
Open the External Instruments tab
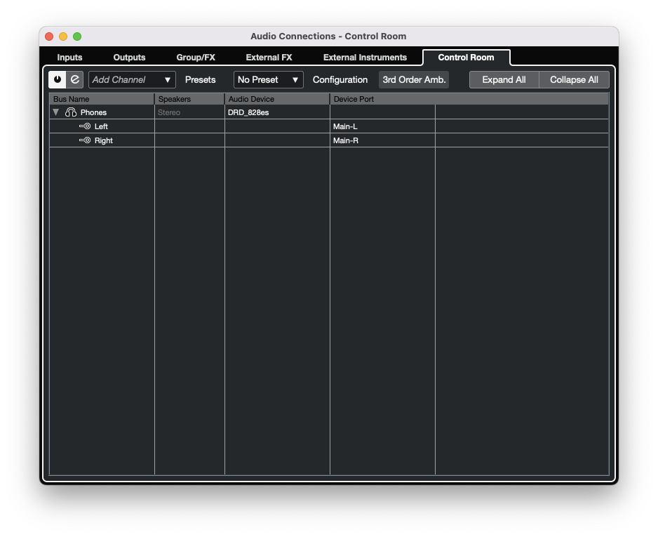[x=365, y=58]
